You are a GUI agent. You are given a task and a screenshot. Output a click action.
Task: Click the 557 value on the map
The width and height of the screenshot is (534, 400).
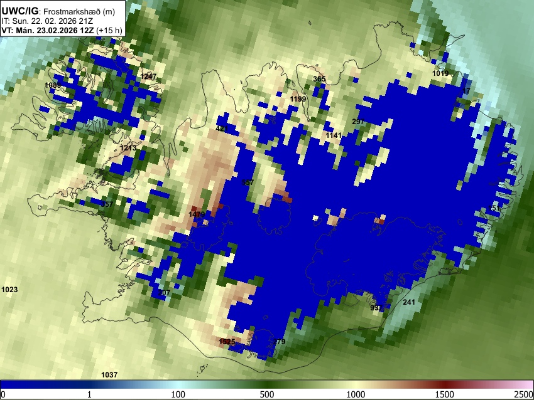(x=248, y=182)
